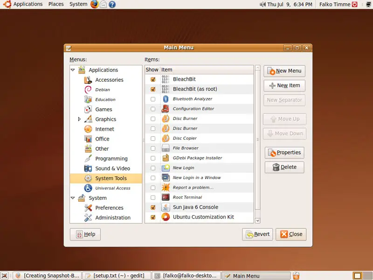
Task: Click the Root Terminal icon
Action: click(x=166, y=197)
